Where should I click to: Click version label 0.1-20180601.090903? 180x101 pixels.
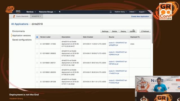coord(48,53)
